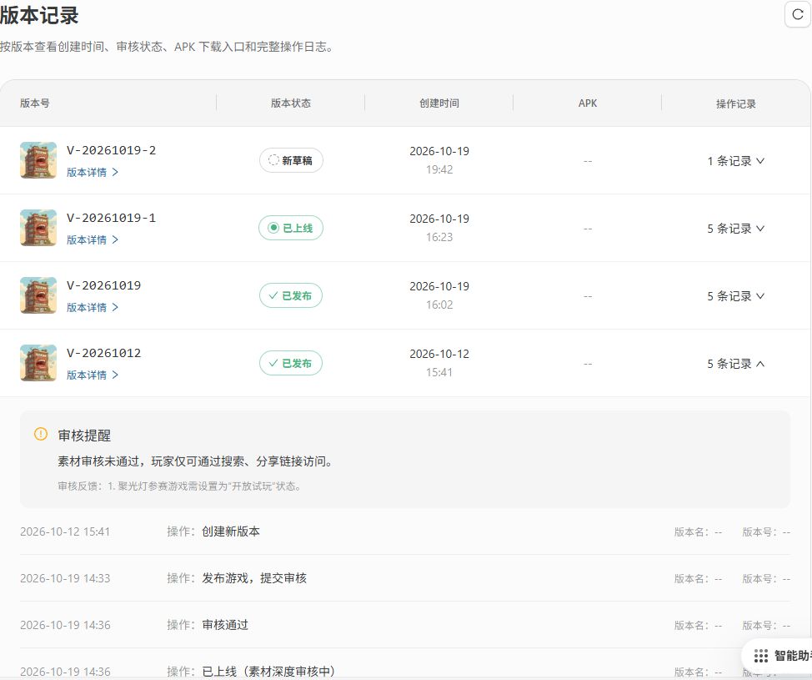Open 版本详情 link for V-20261019-2

click(93, 172)
